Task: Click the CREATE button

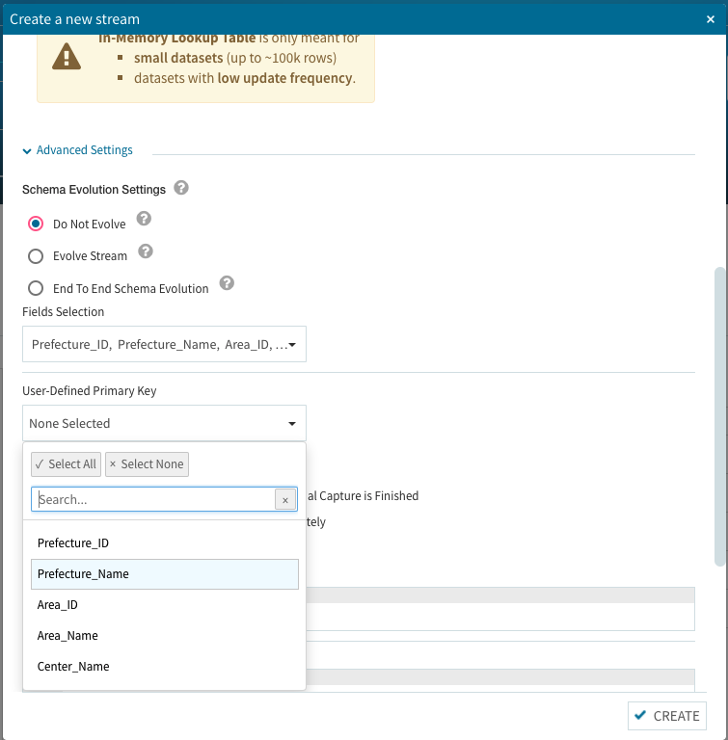Action: tap(667, 716)
